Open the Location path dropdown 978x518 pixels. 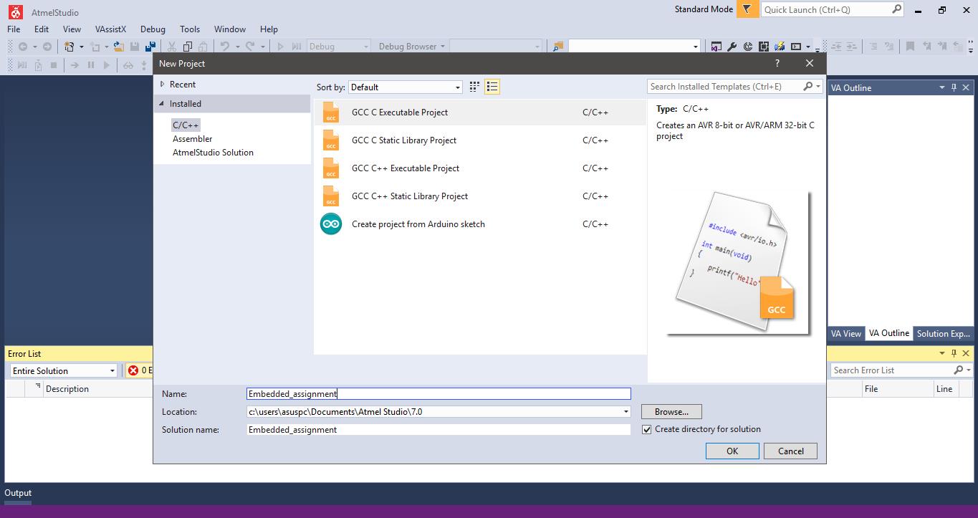625,412
